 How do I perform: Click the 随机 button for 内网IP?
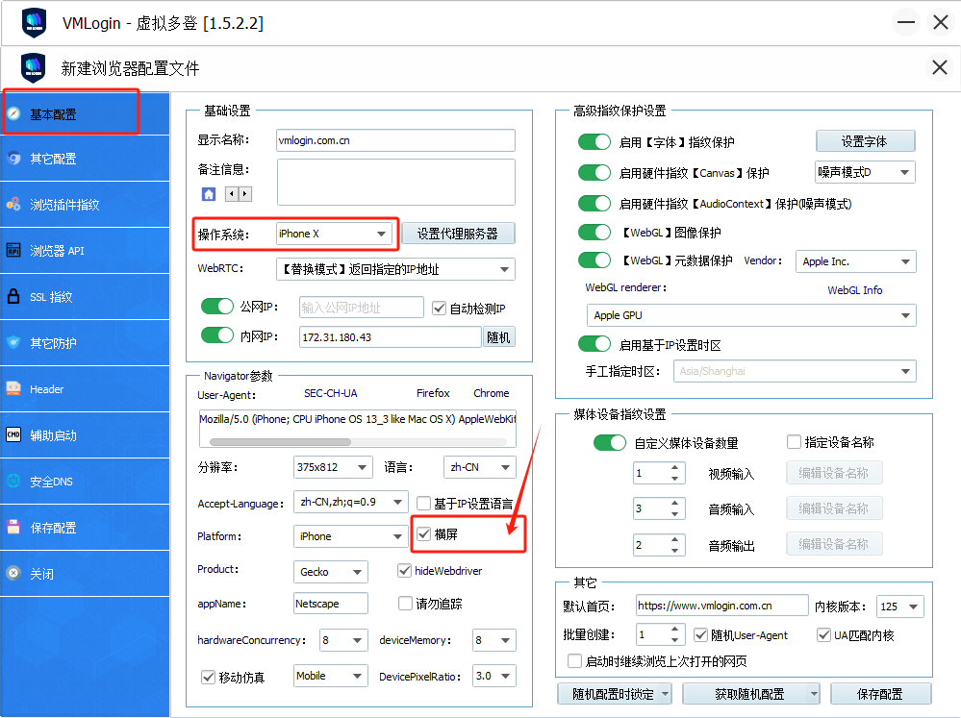(498, 337)
